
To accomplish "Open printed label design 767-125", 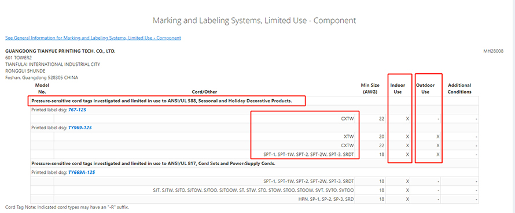I will coord(77,110).
